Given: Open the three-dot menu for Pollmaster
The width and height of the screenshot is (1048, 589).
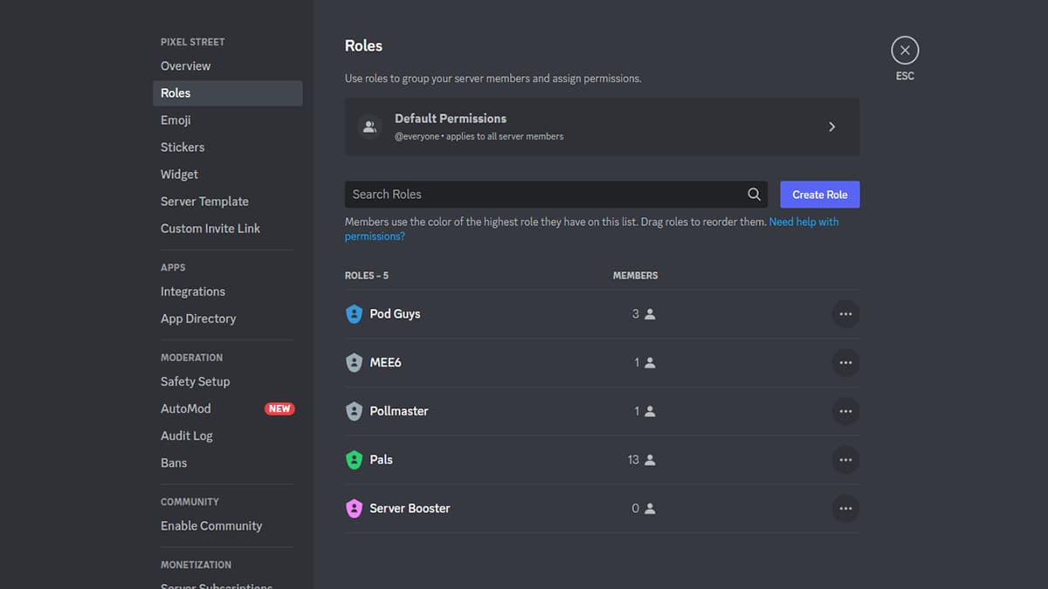Looking at the screenshot, I should coord(845,411).
